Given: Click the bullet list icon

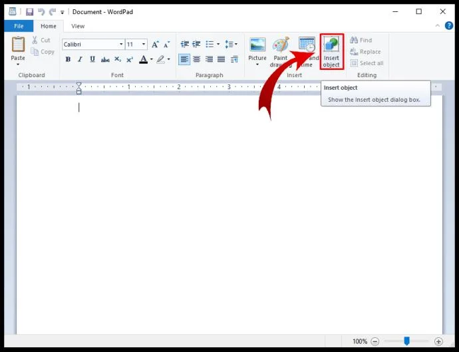Looking at the screenshot, I should (210, 44).
